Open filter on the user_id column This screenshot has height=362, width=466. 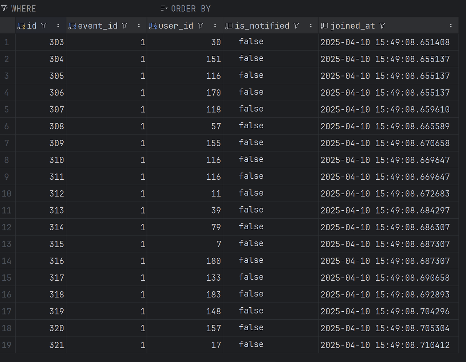(200, 26)
